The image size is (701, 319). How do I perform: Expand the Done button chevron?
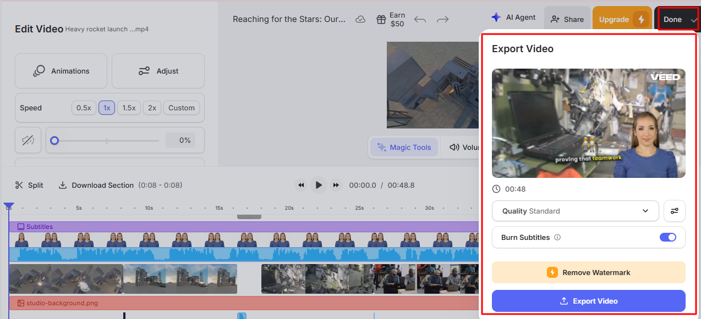coord(693,19)
